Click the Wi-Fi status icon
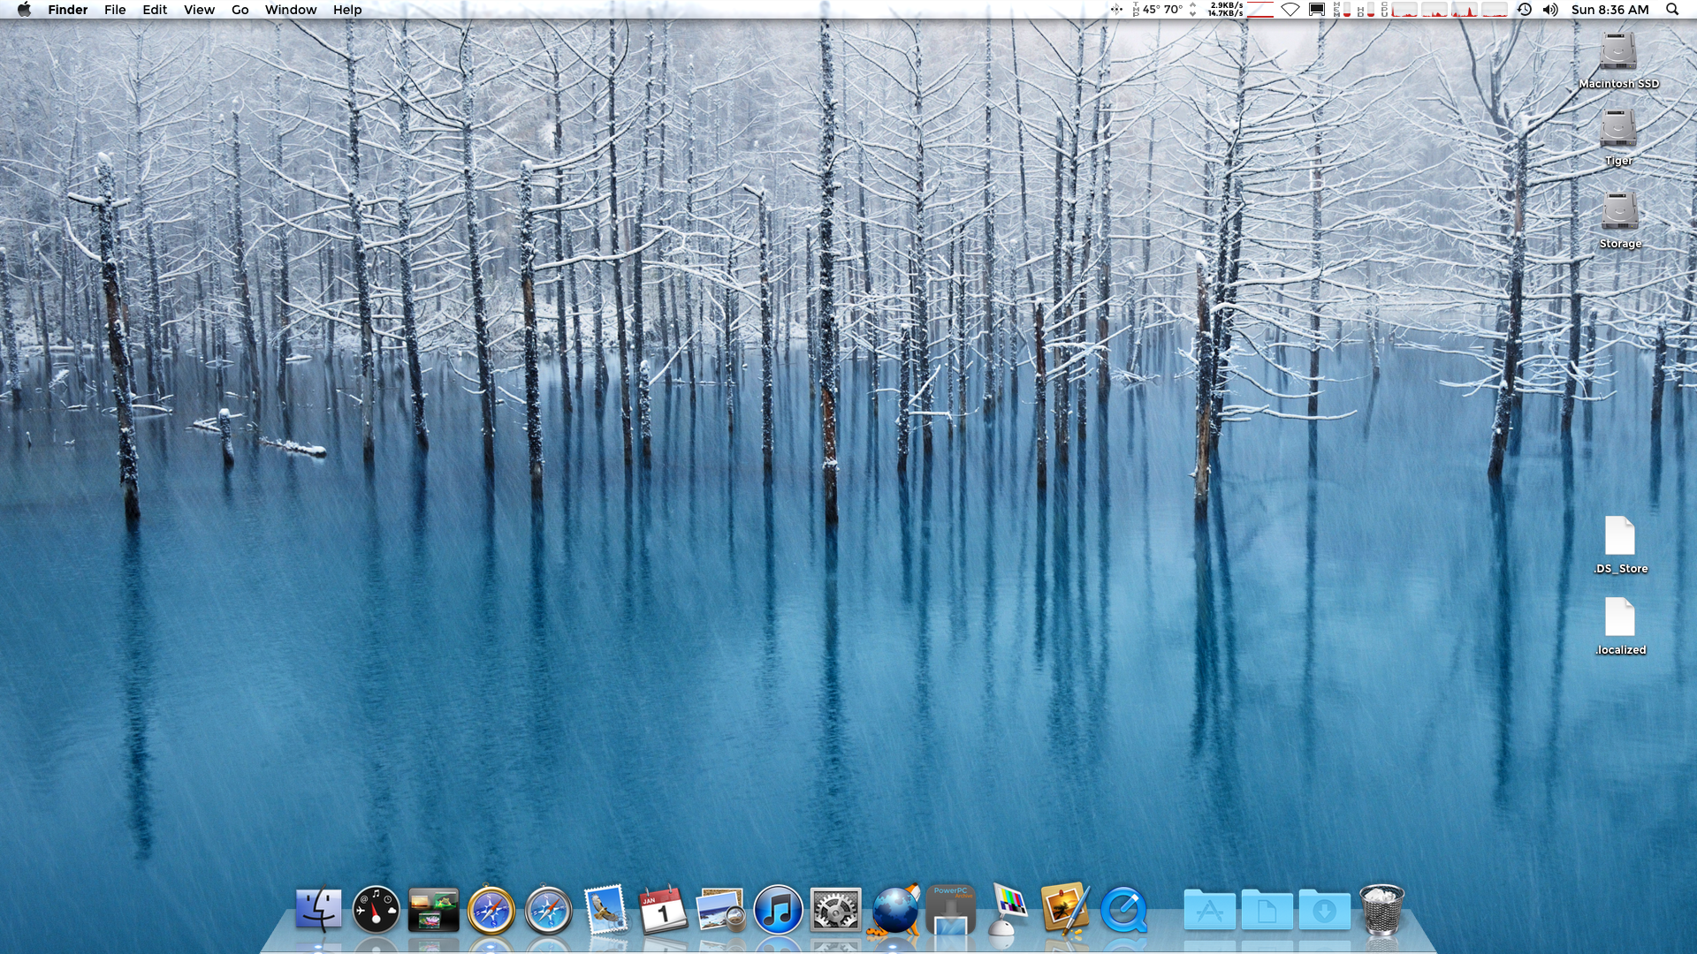 1290,10
